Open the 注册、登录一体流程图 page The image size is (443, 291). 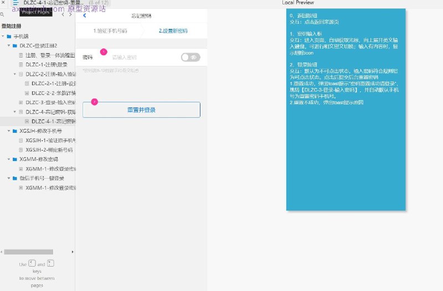point(50,55)
